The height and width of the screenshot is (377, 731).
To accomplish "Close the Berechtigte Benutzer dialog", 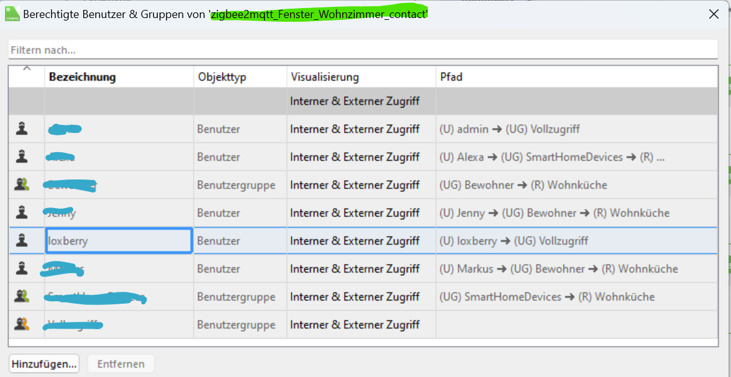I will 714,14.
